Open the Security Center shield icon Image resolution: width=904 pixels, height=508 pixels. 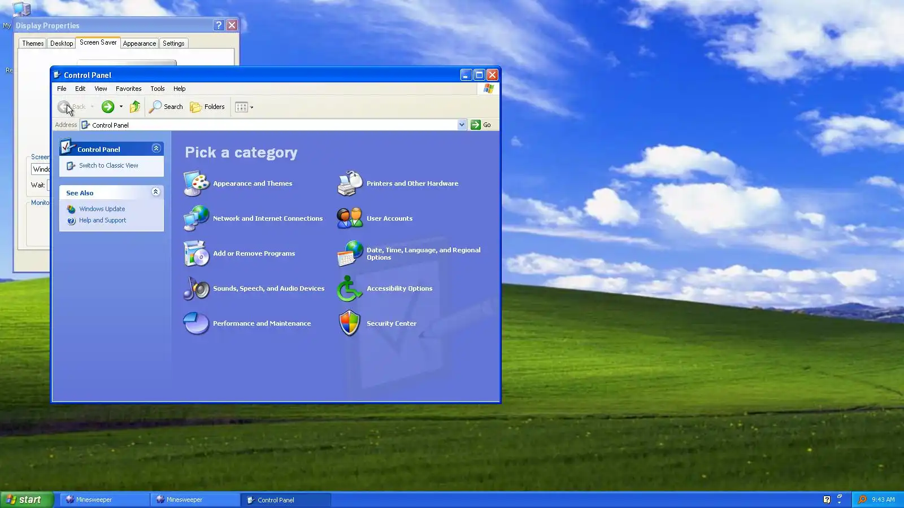click(x=350, y=323)
